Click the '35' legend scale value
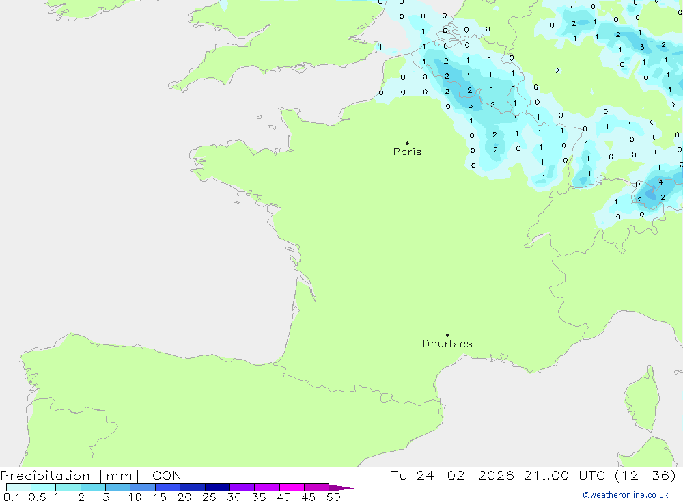This screenshot has height=501, width=683. [x=259, y=497]
